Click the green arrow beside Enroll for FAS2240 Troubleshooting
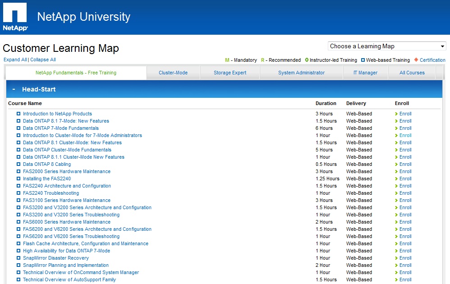Viewport: 450px width, 284px height. [x=396, y=193]
